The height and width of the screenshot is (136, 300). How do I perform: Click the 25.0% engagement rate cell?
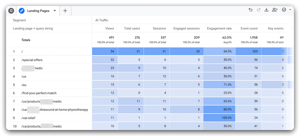point(219,93)
